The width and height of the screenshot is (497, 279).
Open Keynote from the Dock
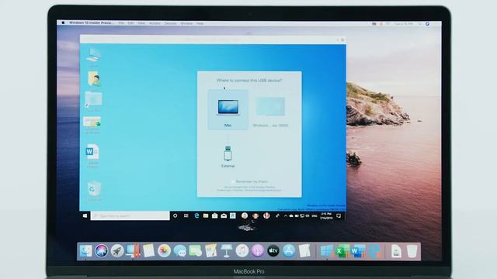tap(226, 251)
